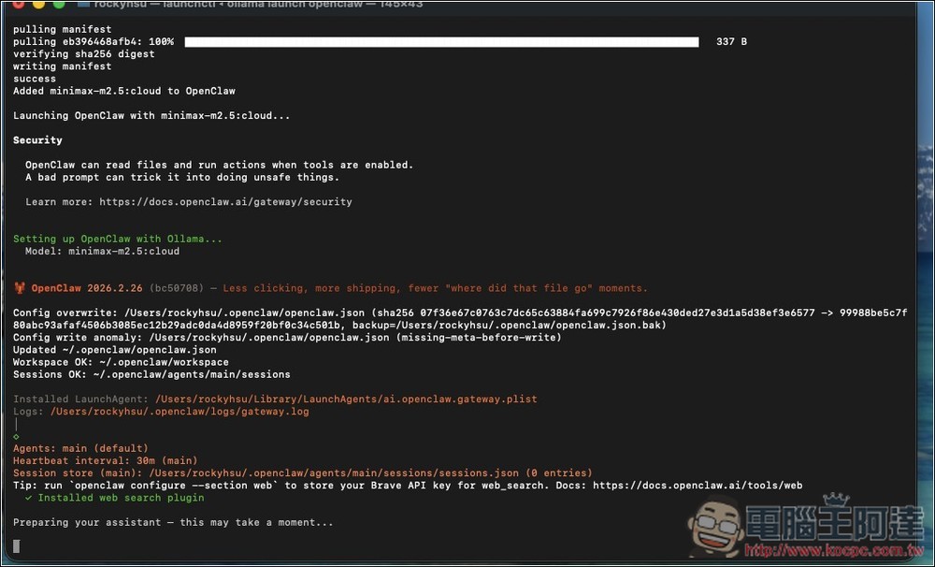935x567 pixels.
Task: Click the 'pulling manifest' line
Action: tap(62, 29)
